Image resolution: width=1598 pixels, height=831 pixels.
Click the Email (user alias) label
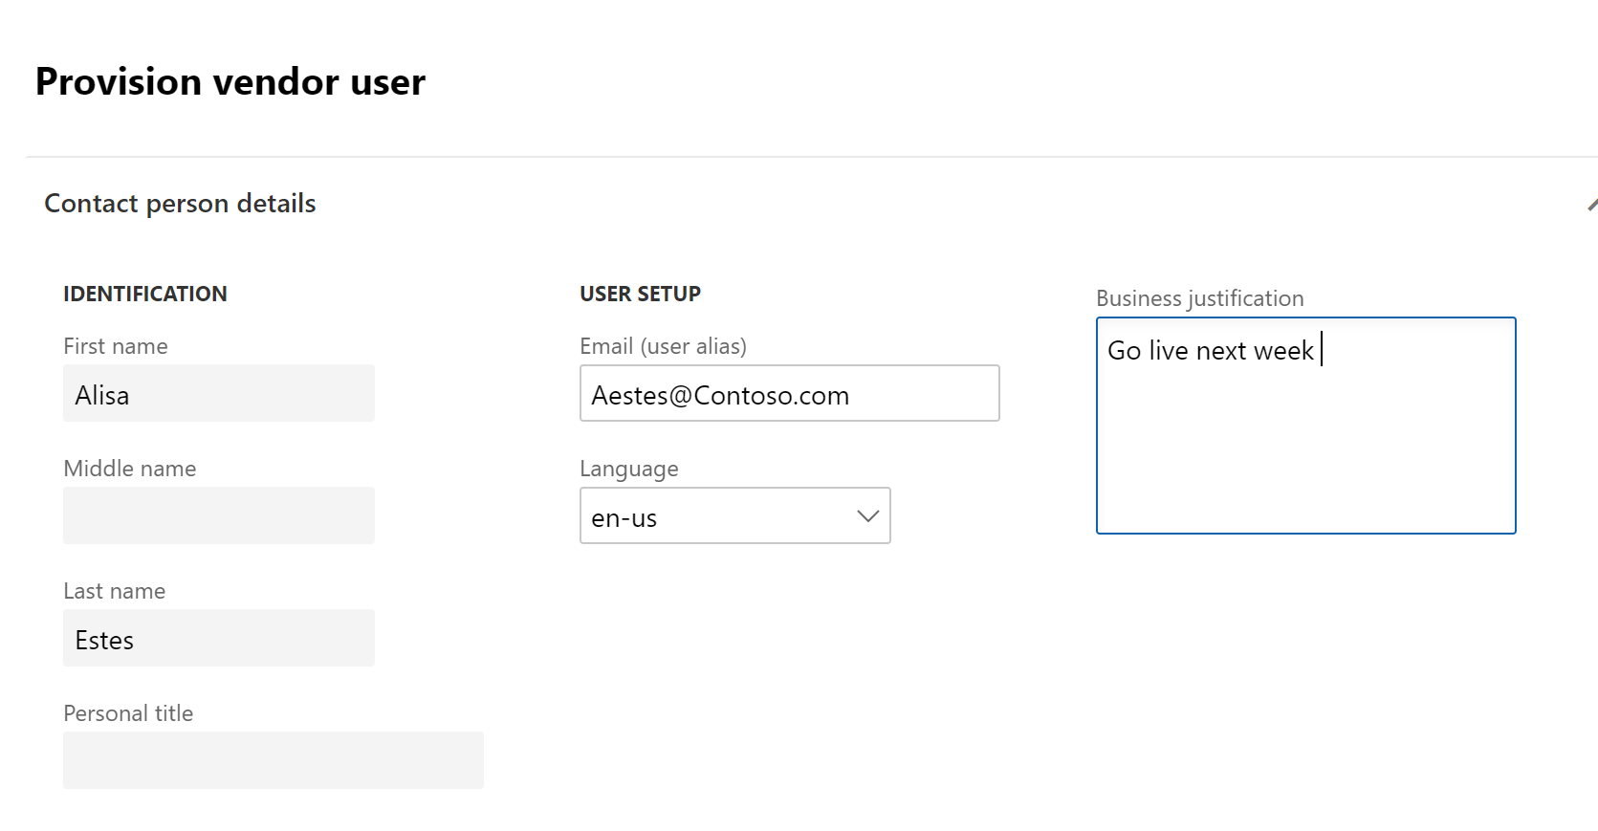(663, 346)
